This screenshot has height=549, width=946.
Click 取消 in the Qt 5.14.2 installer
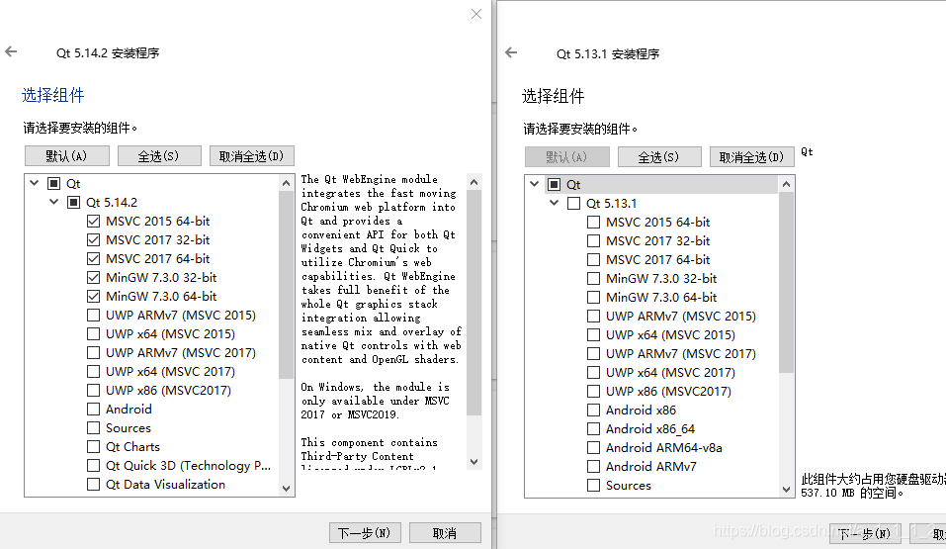445,533
